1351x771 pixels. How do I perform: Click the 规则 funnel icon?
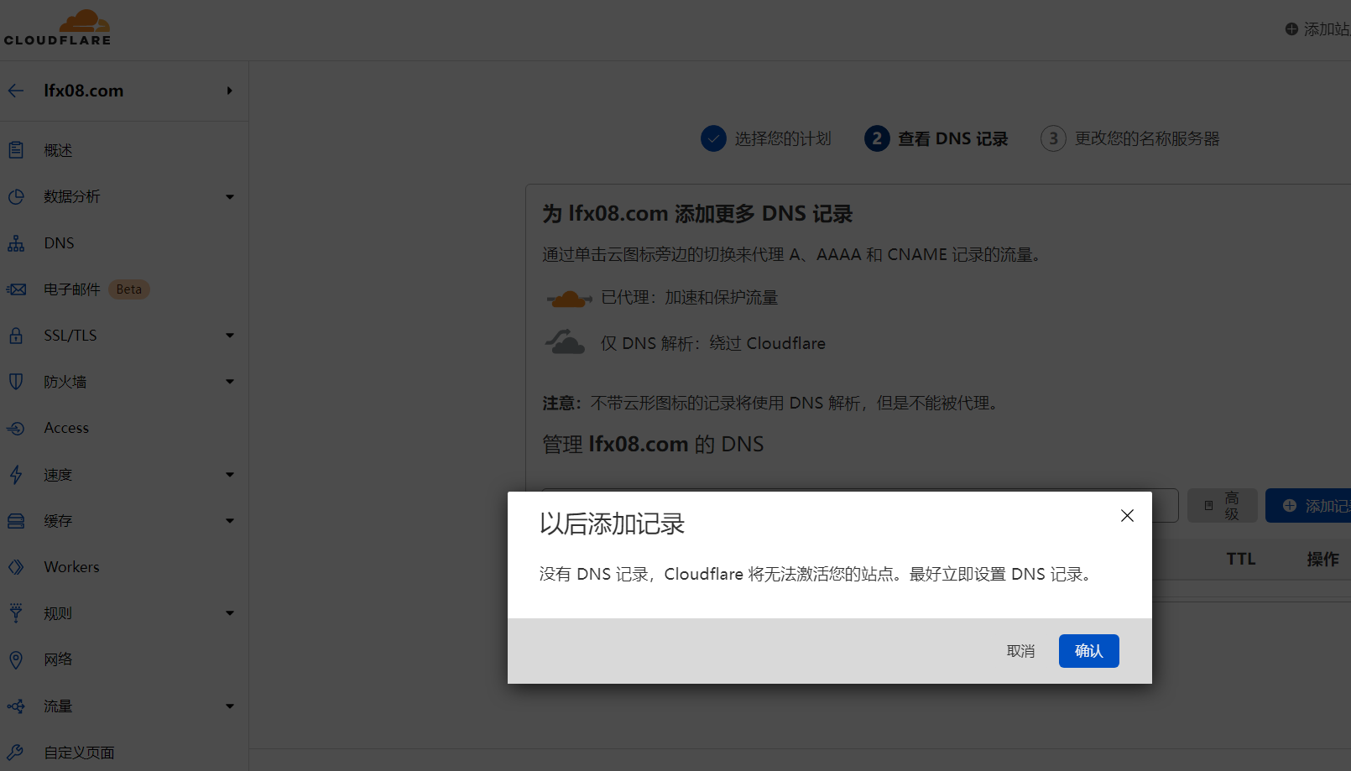16,613
